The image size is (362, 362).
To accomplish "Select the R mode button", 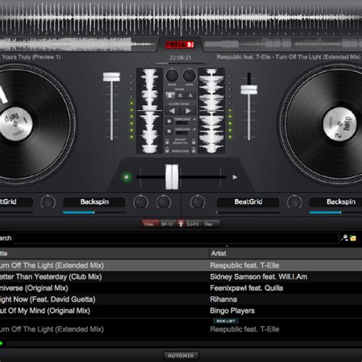I will [180, 96].
